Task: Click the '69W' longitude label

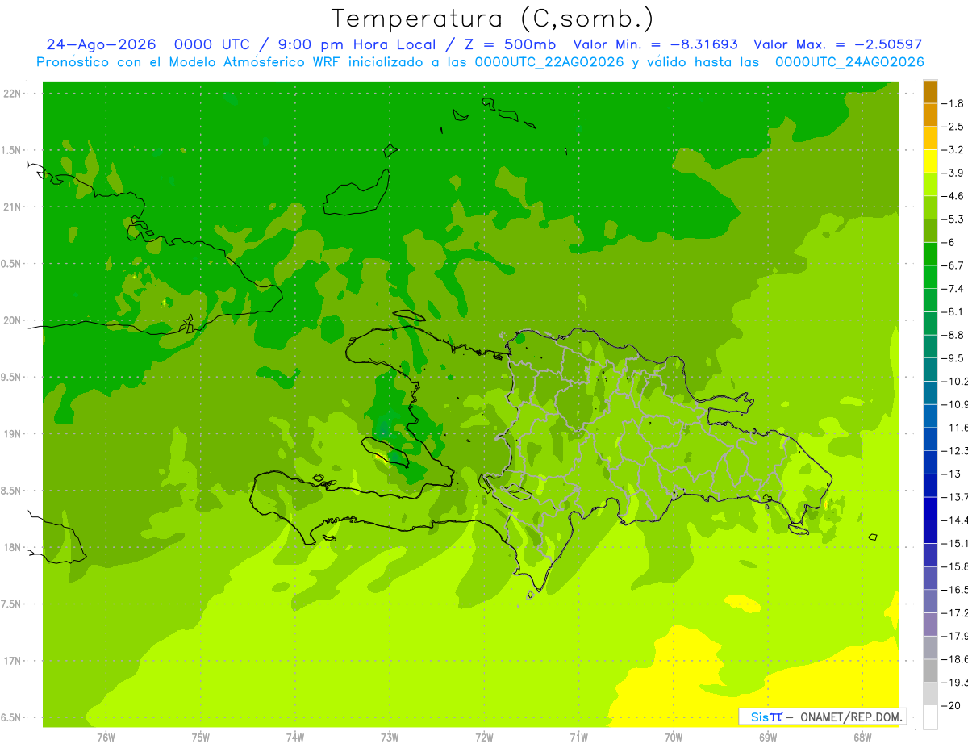Action: 768,737
